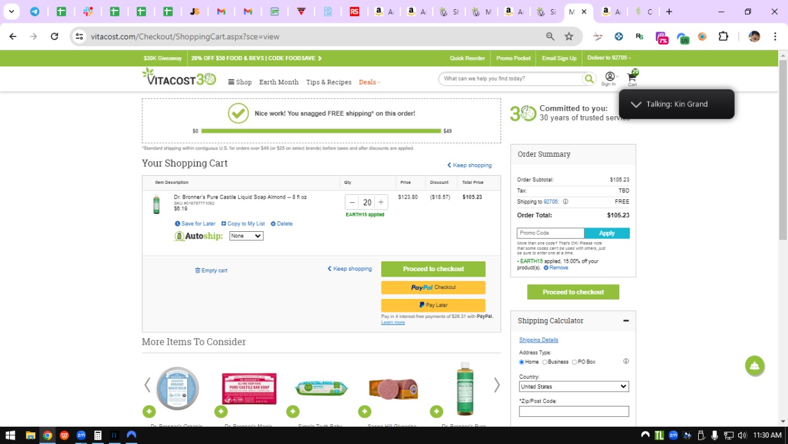The width and height of the screenshot is (788, 444).
Task: Click the Empty cart link
Action: (x=211, y=271)
